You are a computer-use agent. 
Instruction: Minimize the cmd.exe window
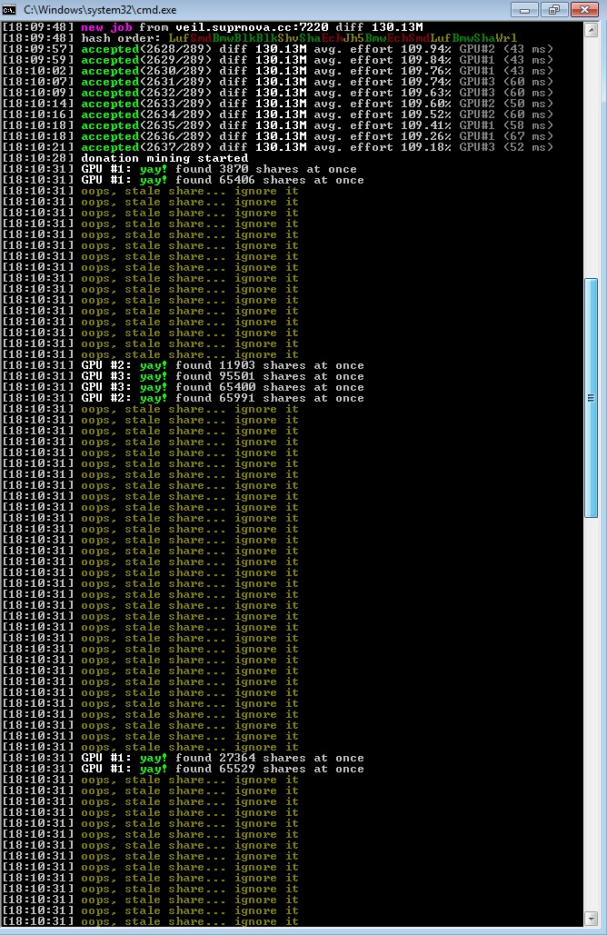coord(524,9)
